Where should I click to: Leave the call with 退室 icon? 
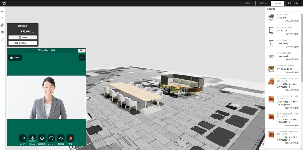pos(70,138)
